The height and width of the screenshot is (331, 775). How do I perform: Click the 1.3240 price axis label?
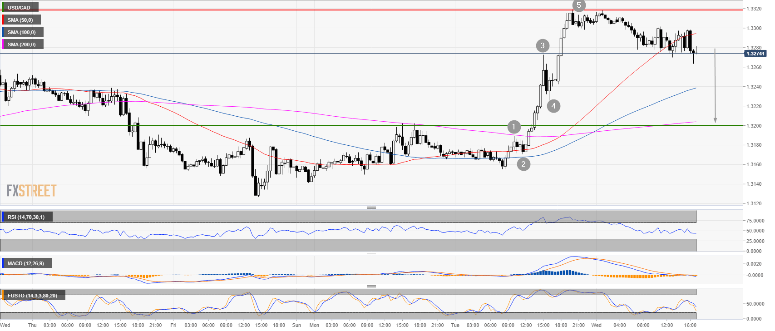pyautogui.click(x=755, y=87)
